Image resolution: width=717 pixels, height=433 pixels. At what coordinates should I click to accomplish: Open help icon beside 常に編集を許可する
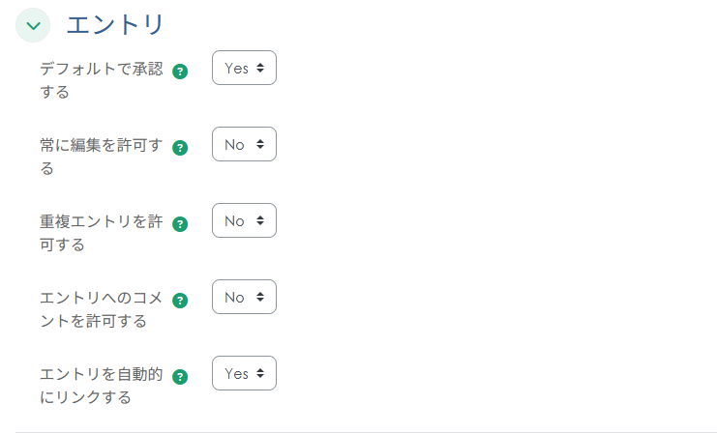(x=179, y=148)
